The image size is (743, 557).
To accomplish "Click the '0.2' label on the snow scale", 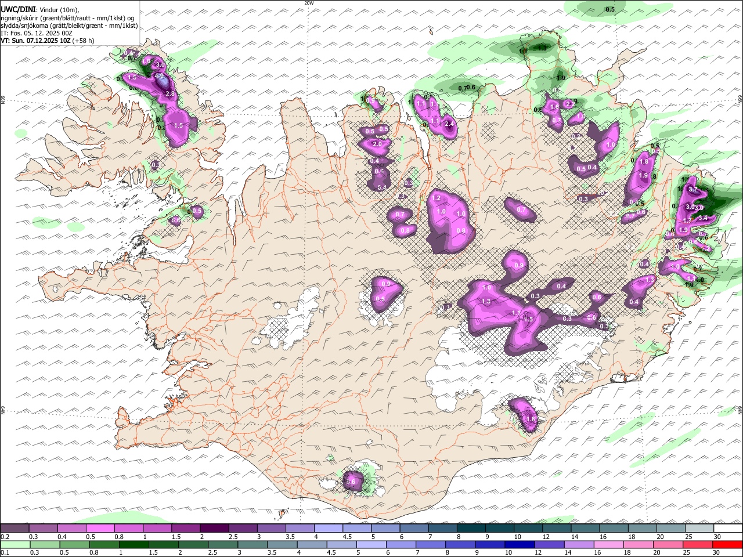I will tap(5, 537).
